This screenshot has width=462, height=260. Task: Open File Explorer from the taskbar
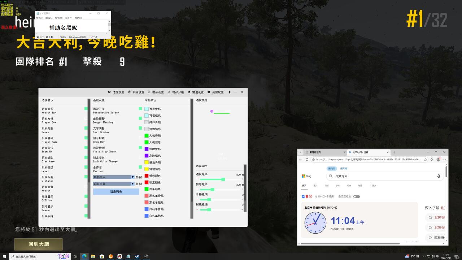coord(93,256)
